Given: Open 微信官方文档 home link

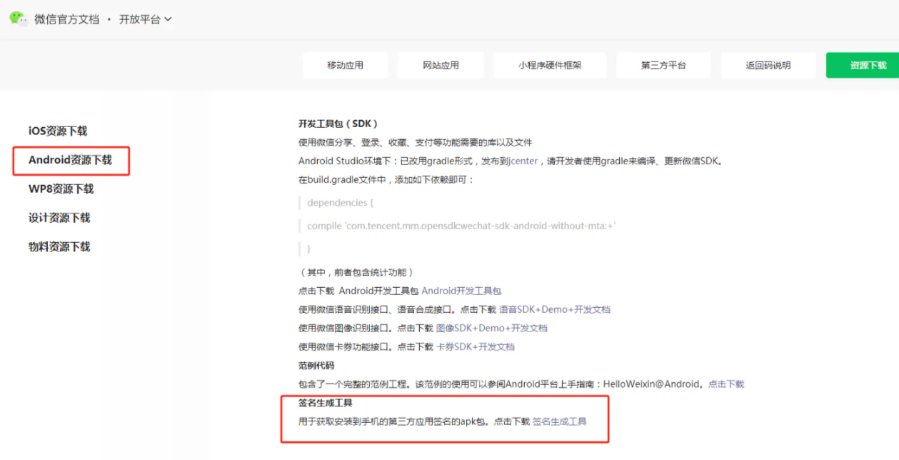Looking at the screenshot, I should 66,19.
